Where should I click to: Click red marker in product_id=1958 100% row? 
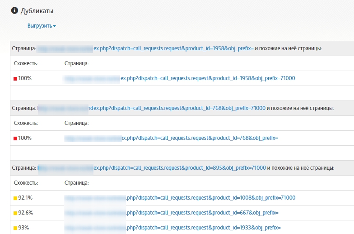tap(15, 79)
